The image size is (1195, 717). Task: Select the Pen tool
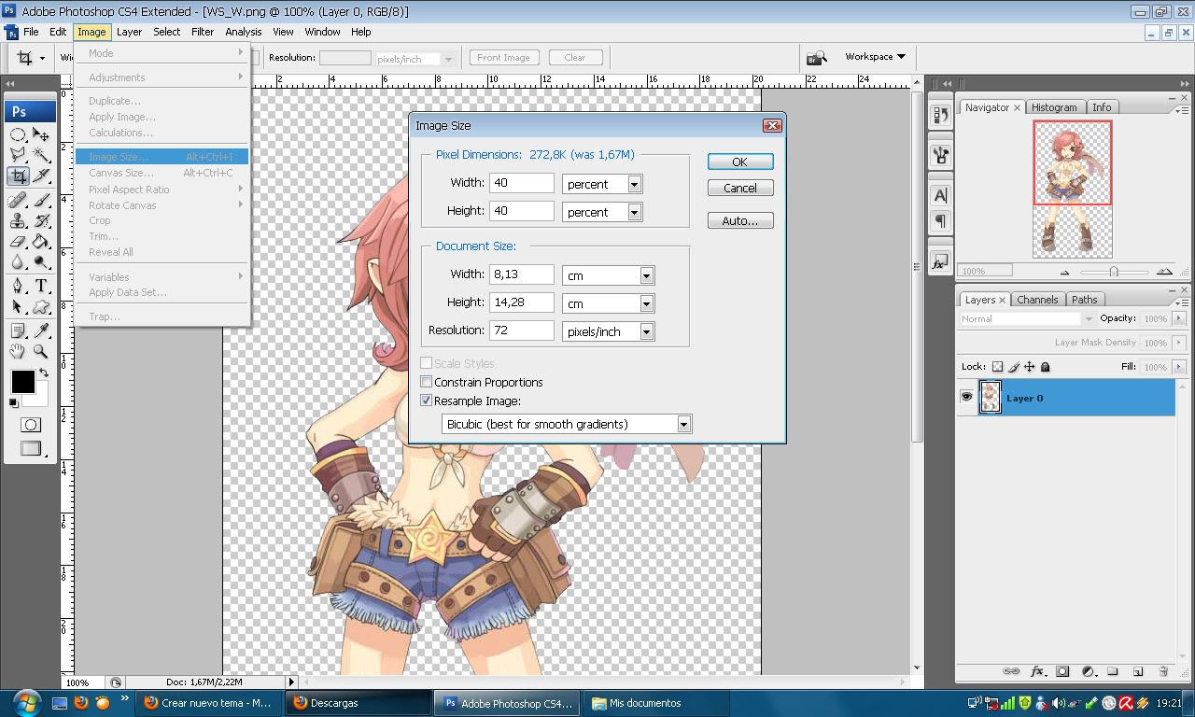tap(18, 287)
